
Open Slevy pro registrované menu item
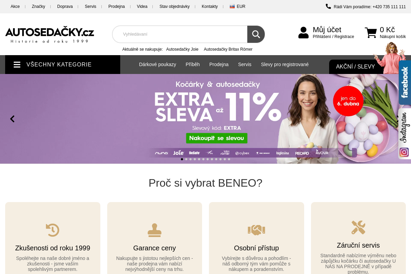[285, 64]
